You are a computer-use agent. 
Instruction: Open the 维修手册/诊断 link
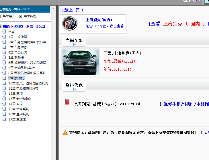tap(177, 104)
